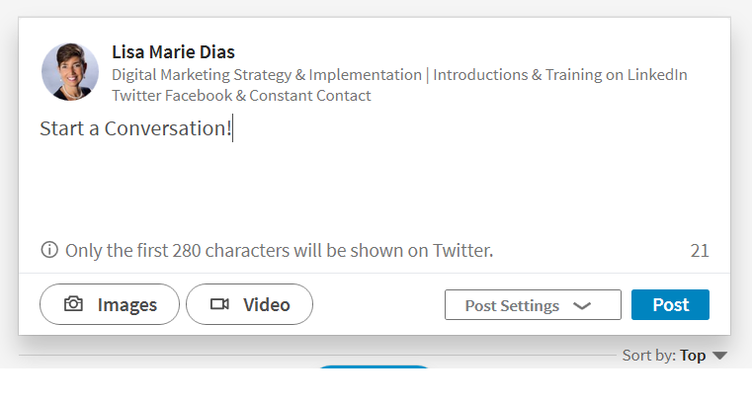Click the Twitter Facebook & Constant Contact line
Image resolution: width=752 pixels, height=404 pixels.
coord(241,96)
